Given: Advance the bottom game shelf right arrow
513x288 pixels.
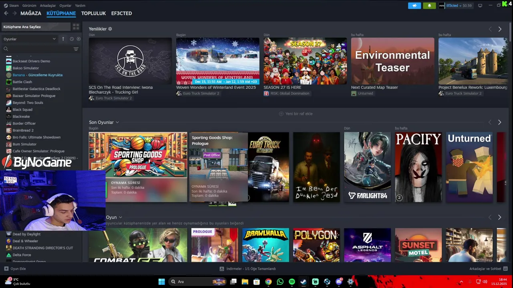Looking at the screenshot, I should click(499, 217).
